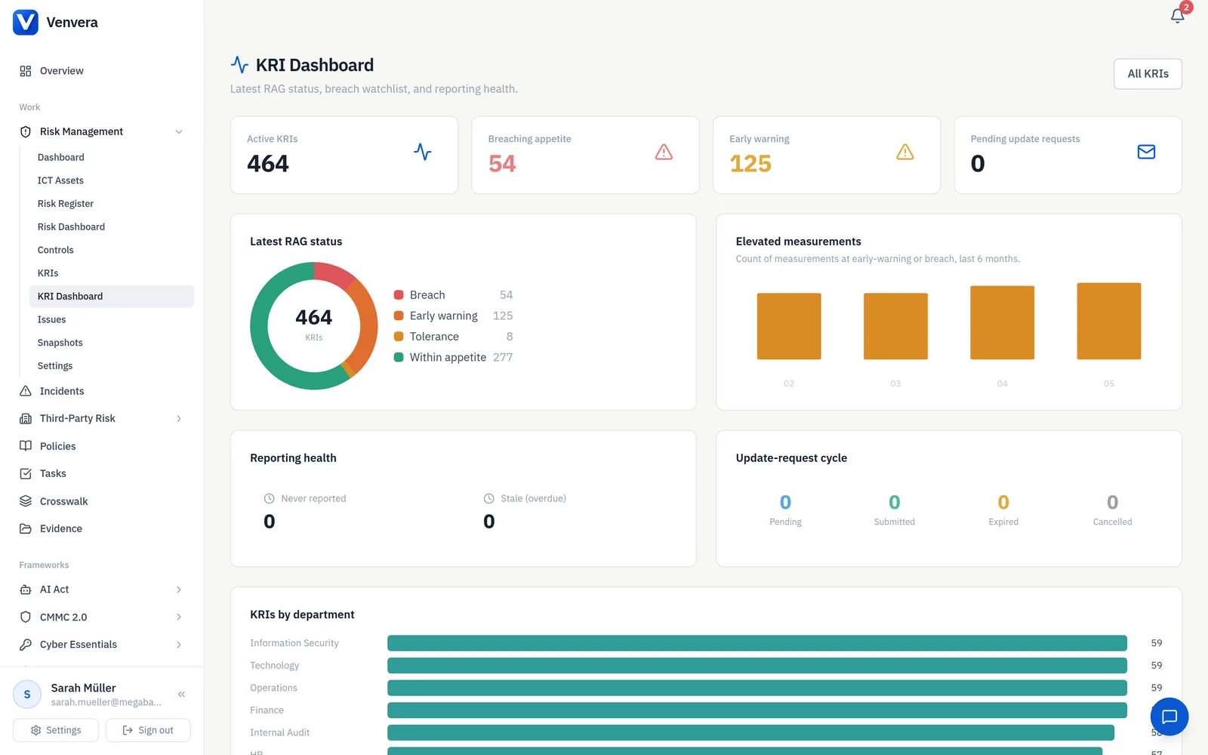Click the Tasks checkbox icon

(x=26, y=473)
